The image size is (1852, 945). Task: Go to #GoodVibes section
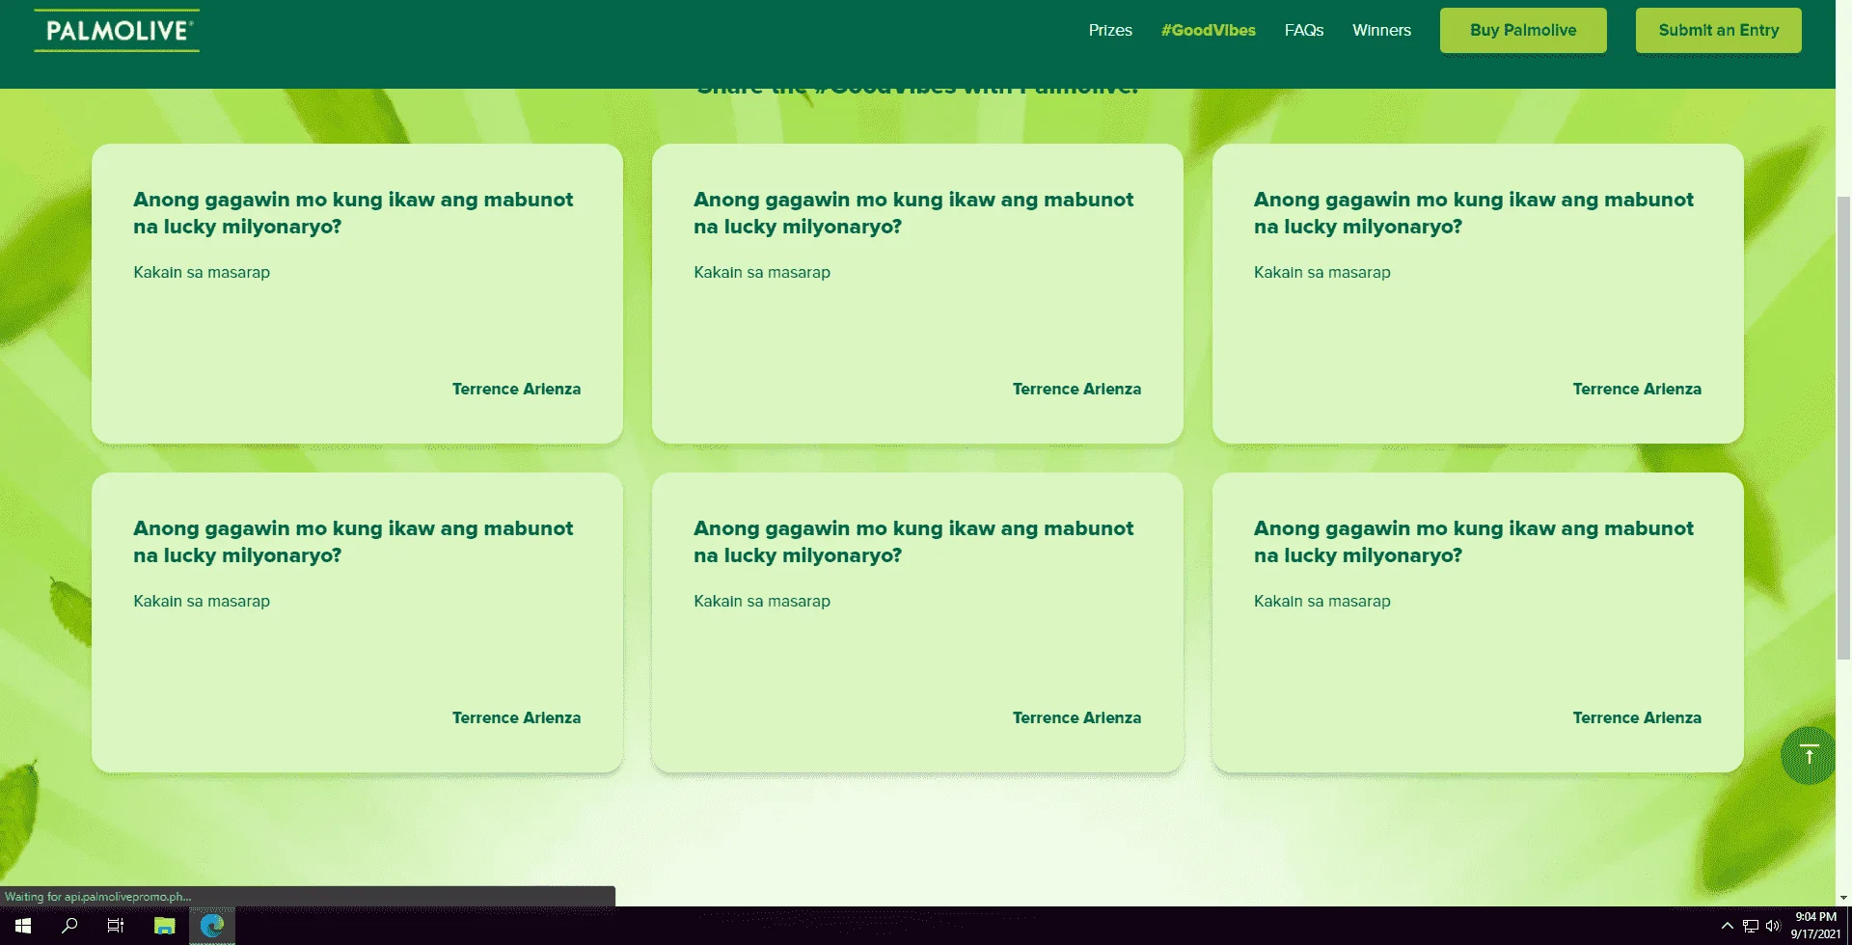coord(1209,30)
